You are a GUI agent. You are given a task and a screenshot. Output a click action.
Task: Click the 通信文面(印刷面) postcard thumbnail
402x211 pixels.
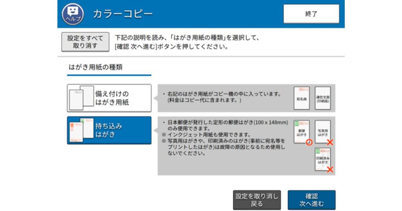323,98
